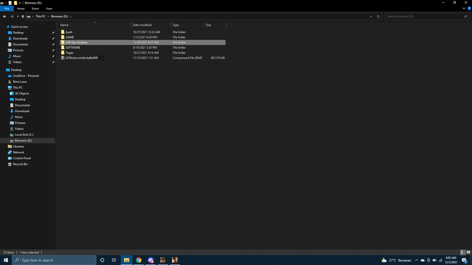Open Recycle Bin in navigation pane
This screenshot has width=472, height=265.
(x=20, y=164)
